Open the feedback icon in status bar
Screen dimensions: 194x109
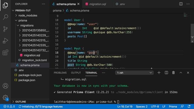click(182, 107)
